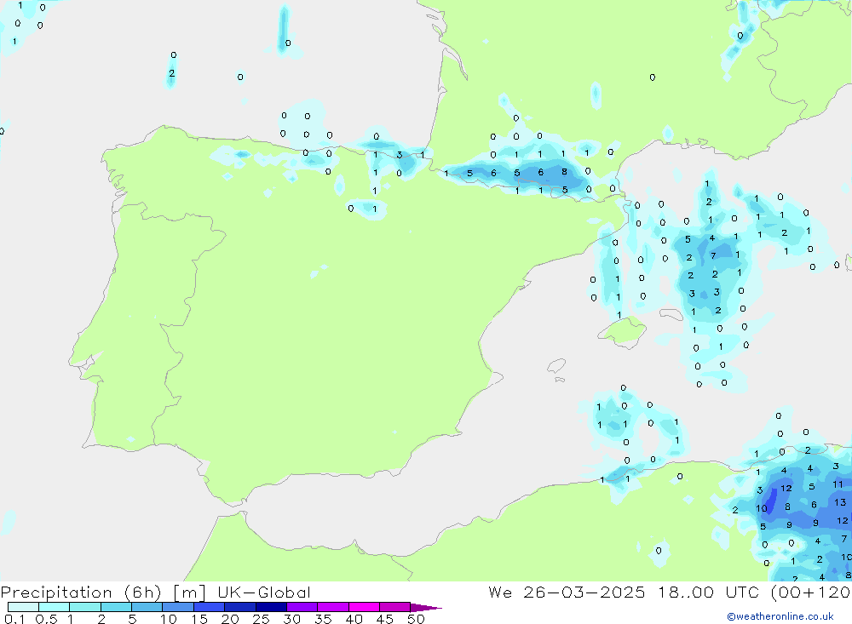Select the 1–2 legend color swatch
852x624 pixels.
pyautogui.click(x=84, y=607)
